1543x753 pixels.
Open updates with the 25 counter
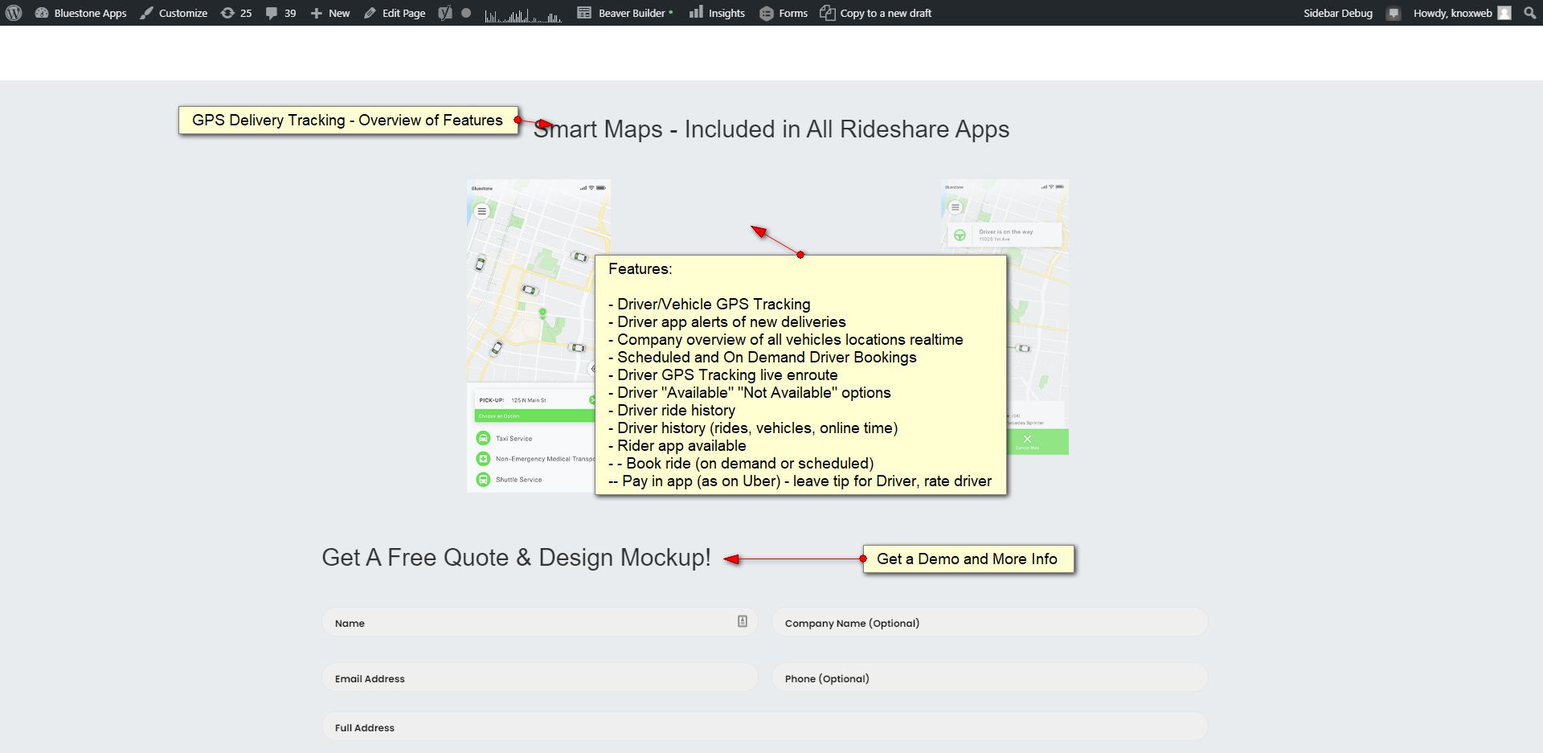click(x=236, y=13)
